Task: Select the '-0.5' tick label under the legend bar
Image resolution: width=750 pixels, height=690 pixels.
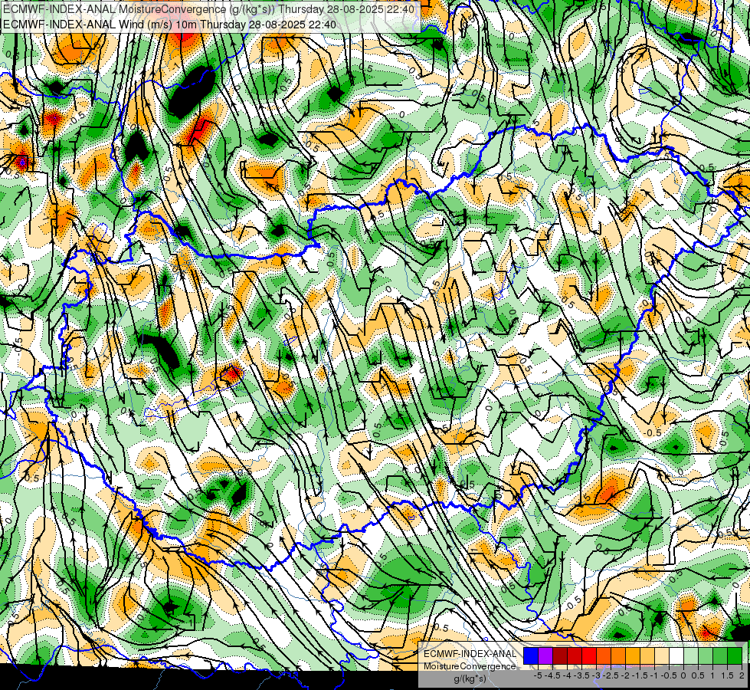Action: (669, 675)
